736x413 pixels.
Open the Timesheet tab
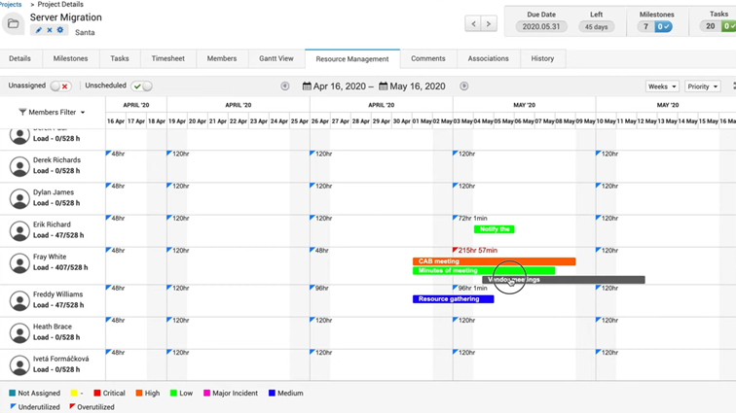pyautogui.click(x=168, y=58)
